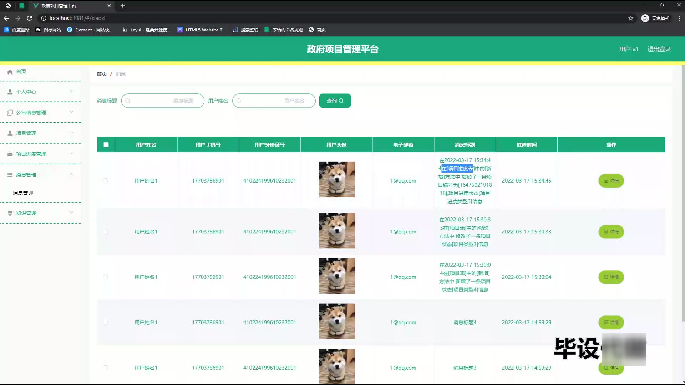Screen dimensions: 685x385
Task: Reload the page with browser refresh icon
Action: tap(30, 18)
